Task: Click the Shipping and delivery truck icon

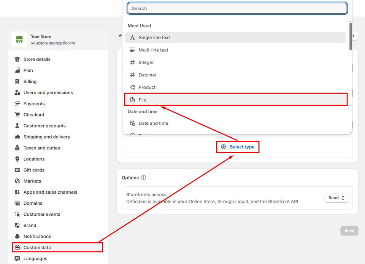Action: tap(17, 137)
